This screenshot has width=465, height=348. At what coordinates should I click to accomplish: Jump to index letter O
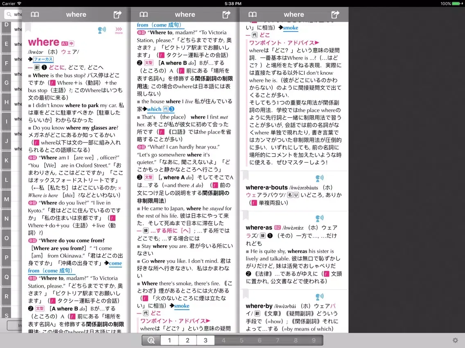tap(6, 238)
